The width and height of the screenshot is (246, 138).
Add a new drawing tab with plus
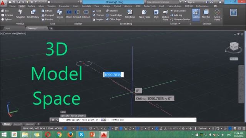(x=51, y=28)
